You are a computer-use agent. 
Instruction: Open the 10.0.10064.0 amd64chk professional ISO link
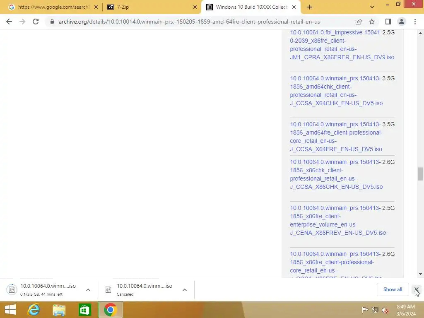point(336,91)
